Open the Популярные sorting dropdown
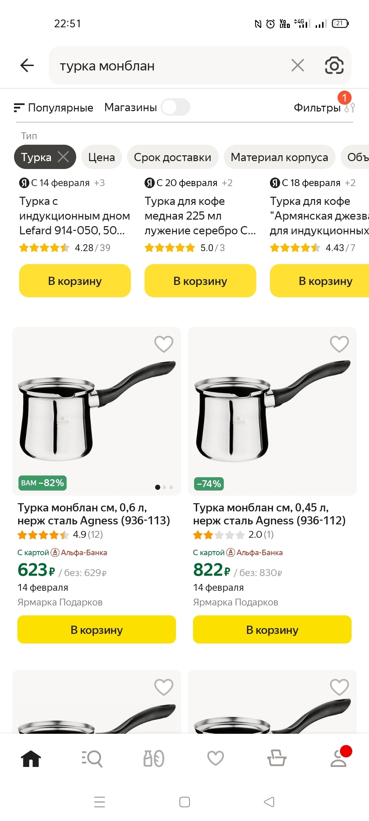 click(54, 108)
